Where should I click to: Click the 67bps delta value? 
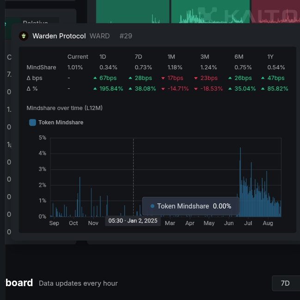click(108, 78)
